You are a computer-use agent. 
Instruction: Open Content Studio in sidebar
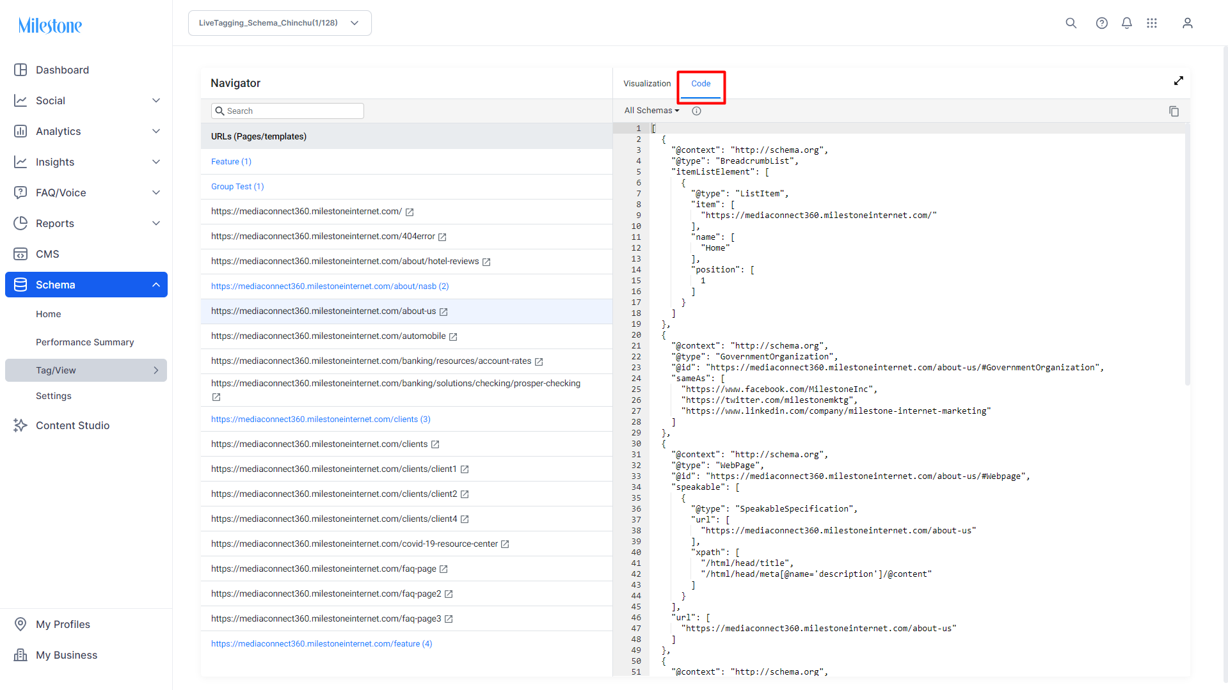72,425
